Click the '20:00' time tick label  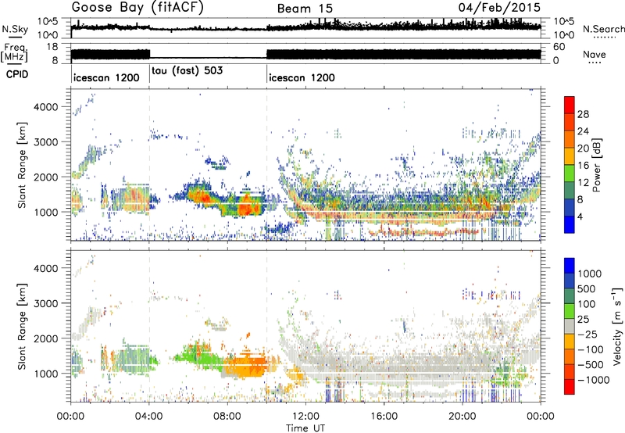pyautogui.click(x=462, y=417)
